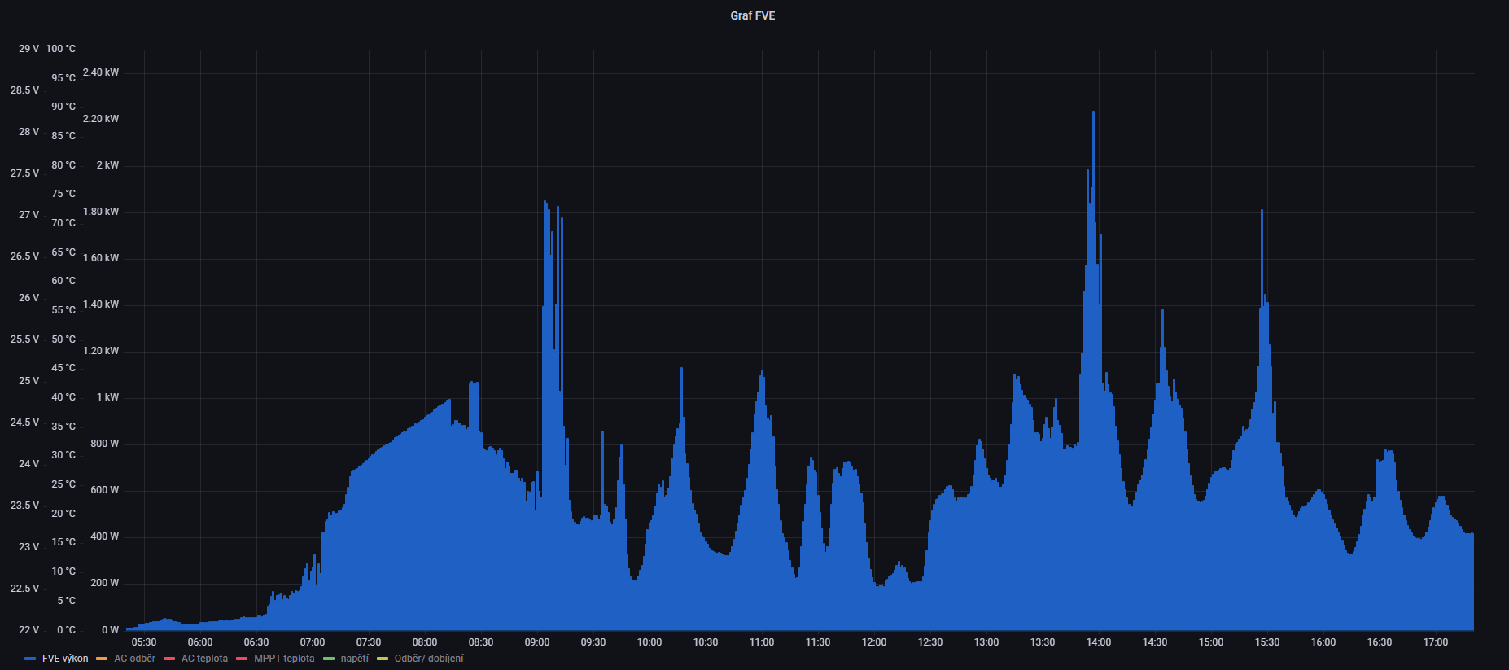
Task: Click the highest power peak just before 14:00
Action: tap(1093, 114)
